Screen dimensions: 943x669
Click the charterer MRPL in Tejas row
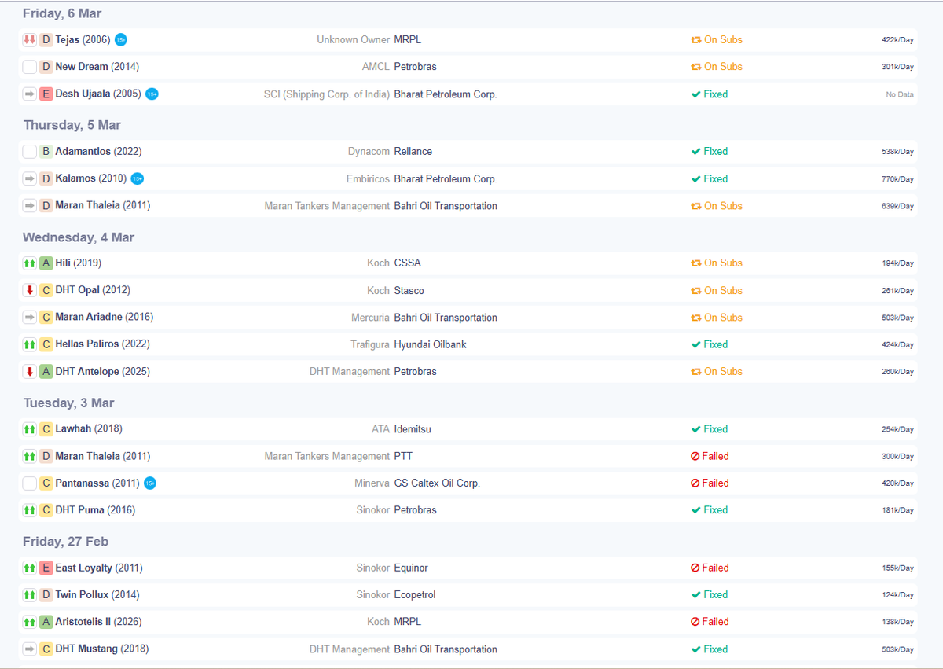408,40
